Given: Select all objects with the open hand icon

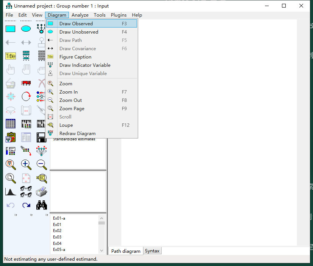Looking at the screenshot, I should [x=26, y=69].
